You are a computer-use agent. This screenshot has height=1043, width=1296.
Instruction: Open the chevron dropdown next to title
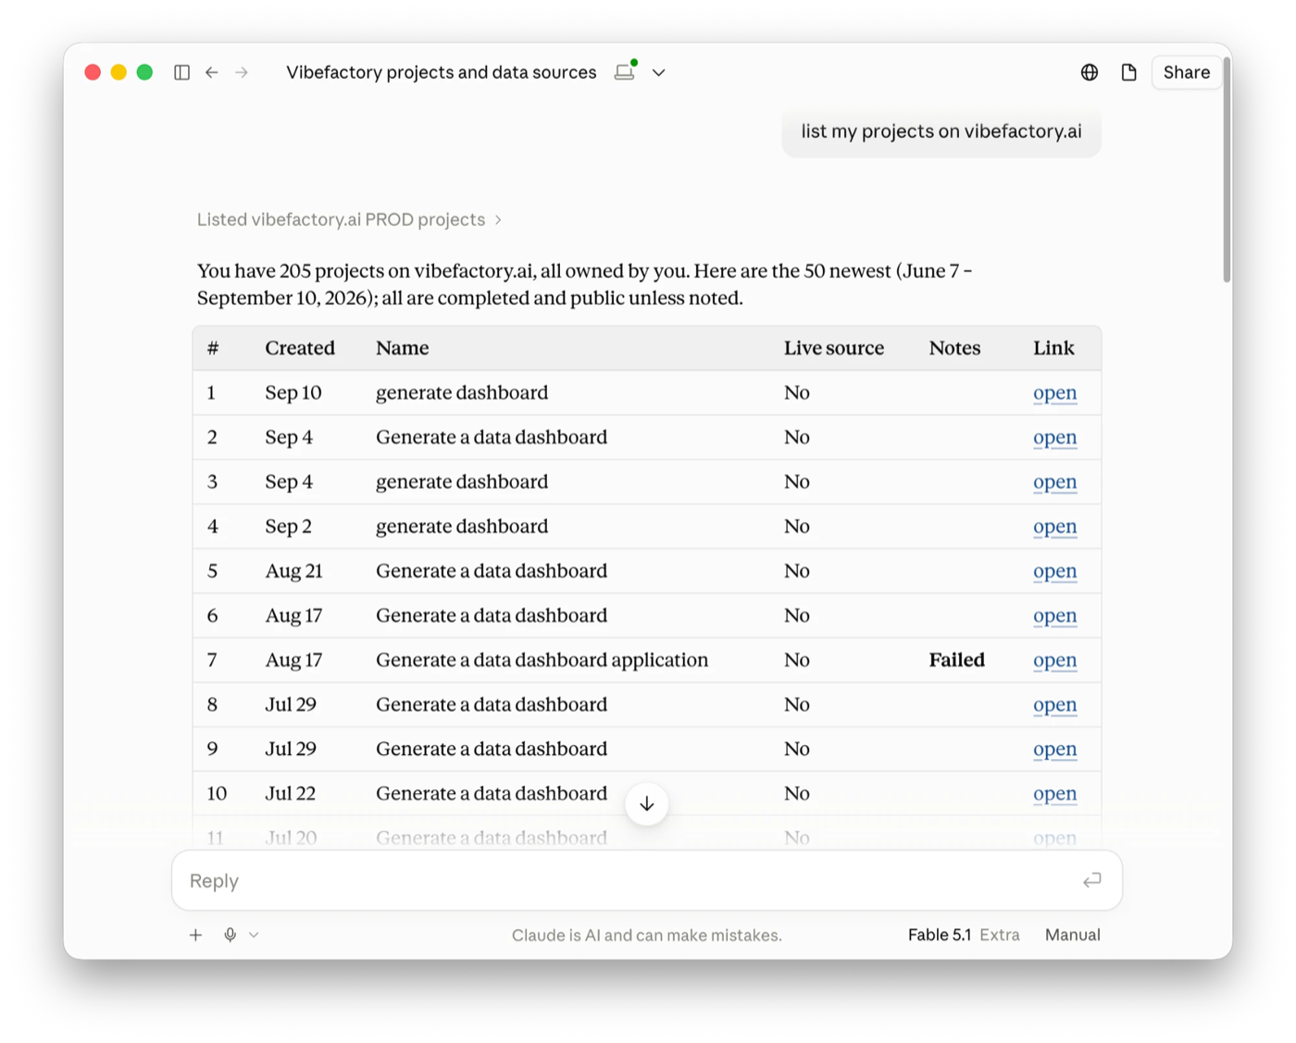point(658,72)
